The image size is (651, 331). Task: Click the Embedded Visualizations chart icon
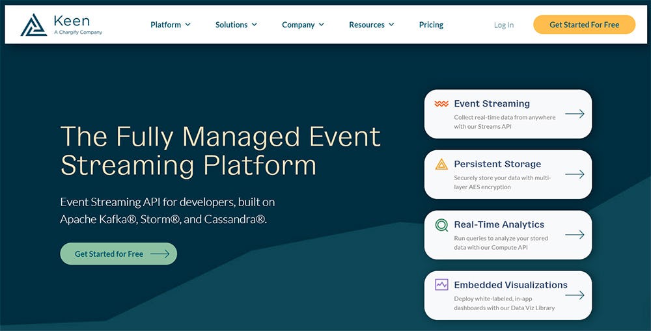coord(441,285)
